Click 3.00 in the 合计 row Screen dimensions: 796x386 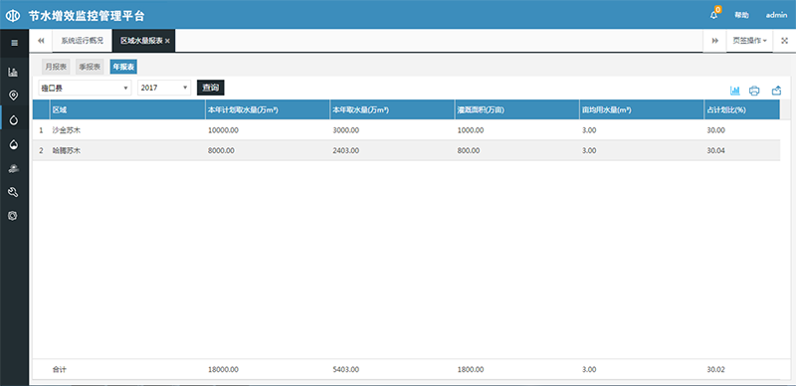click(x=589, y=370)
